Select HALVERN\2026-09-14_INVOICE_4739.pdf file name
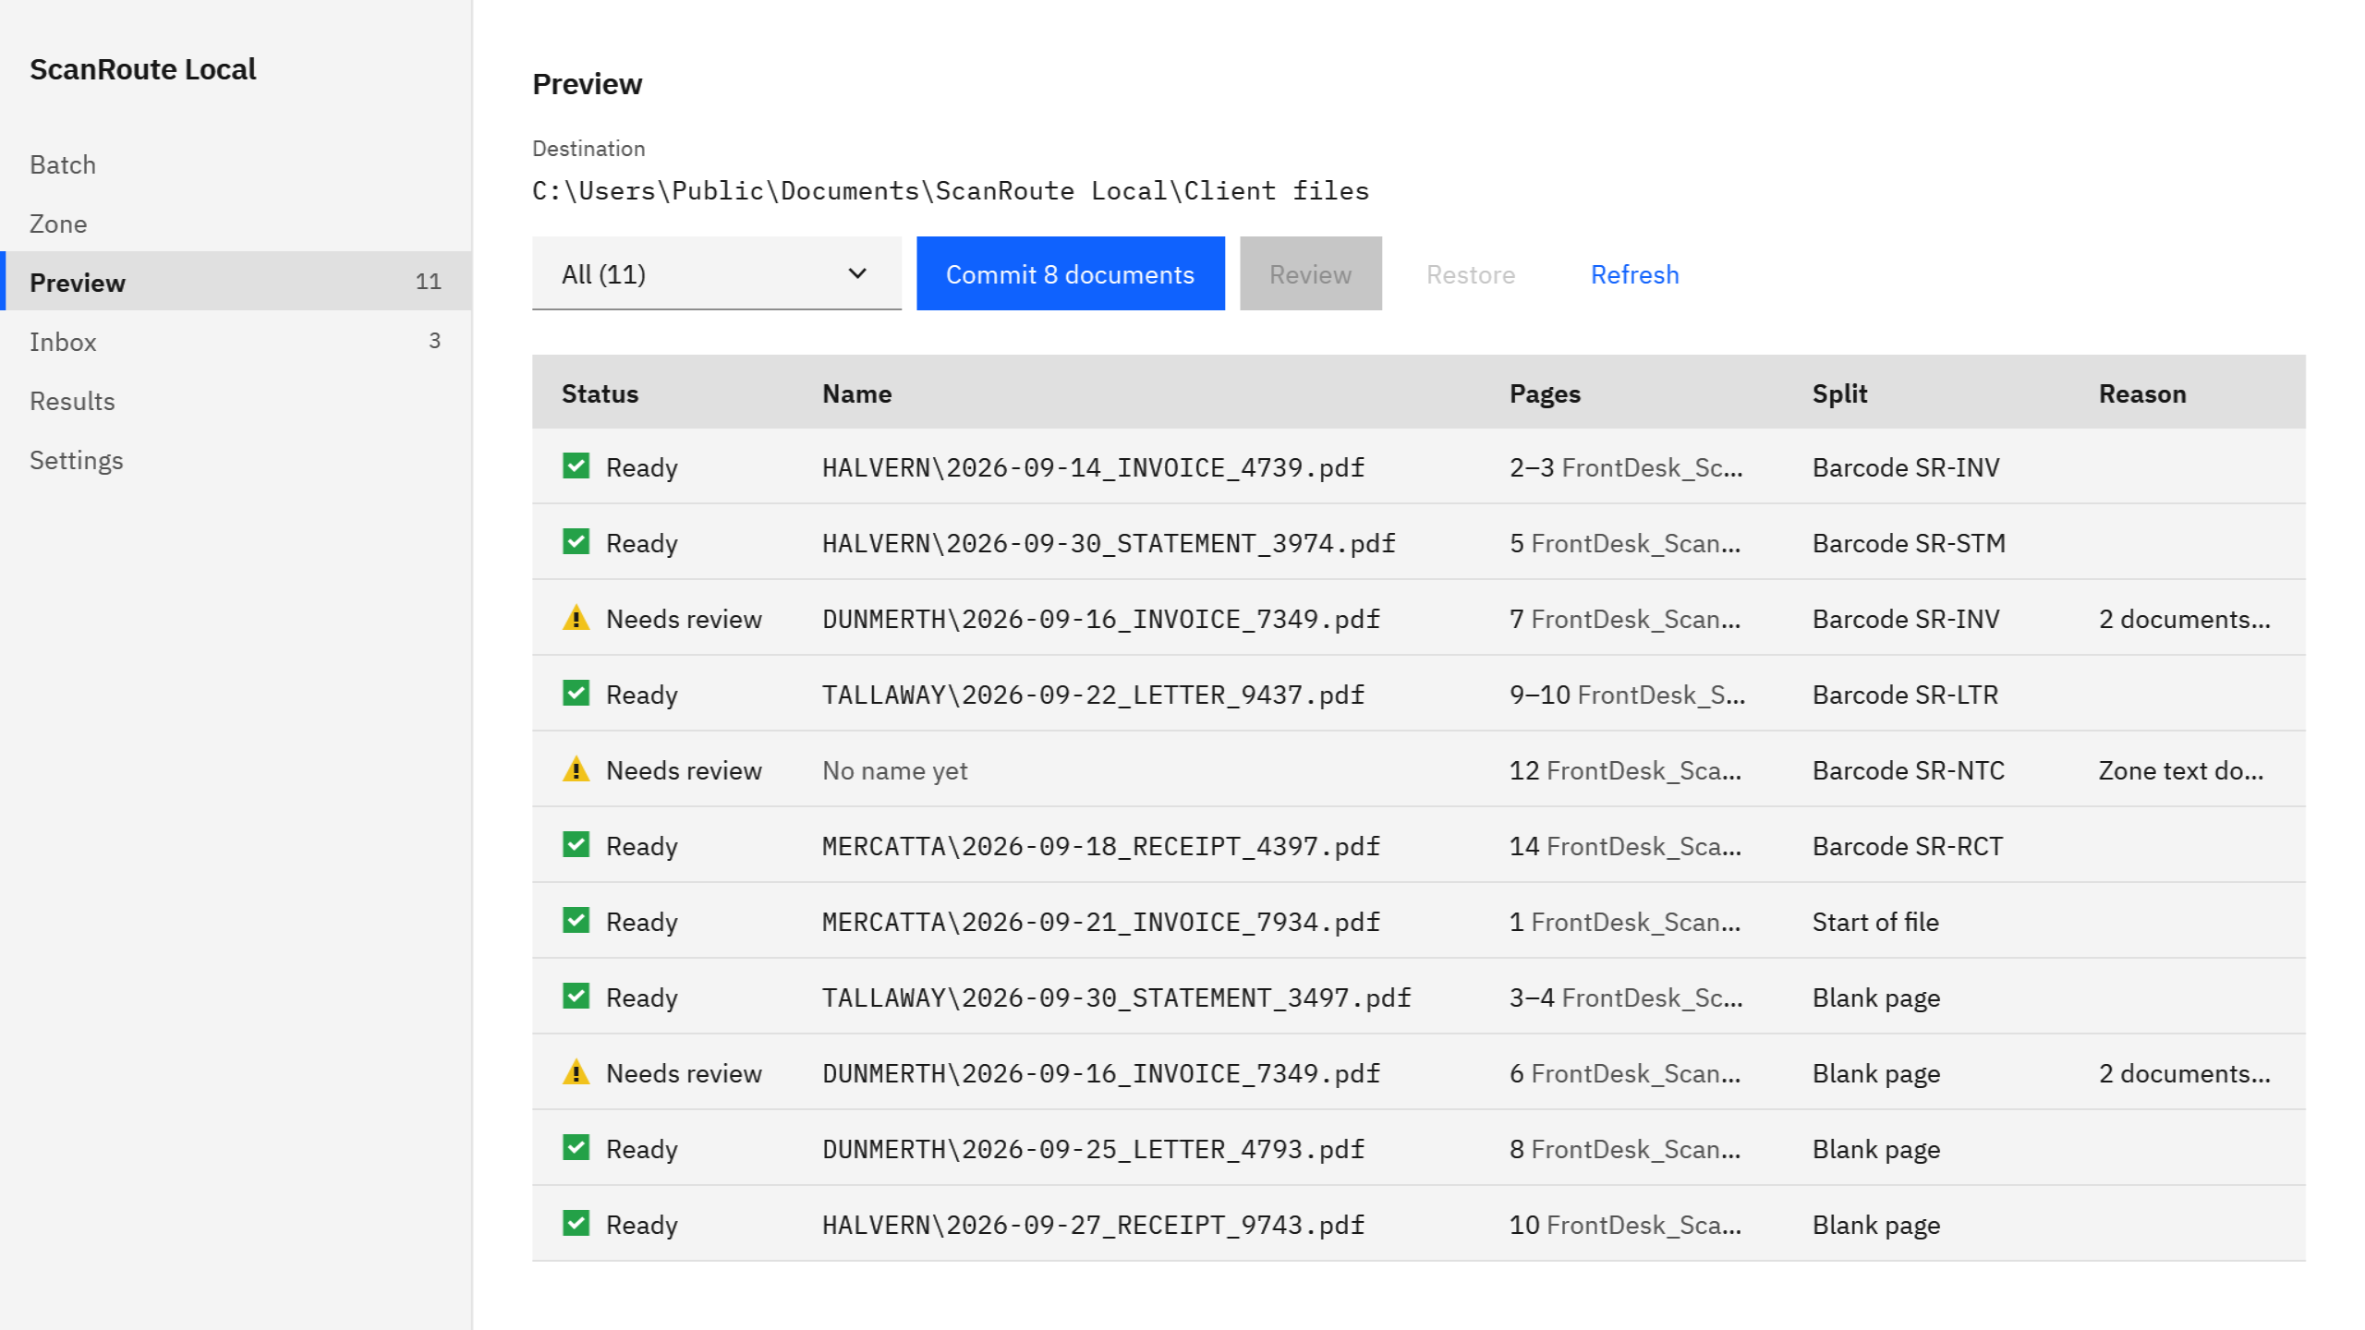 coord(1093,467)
